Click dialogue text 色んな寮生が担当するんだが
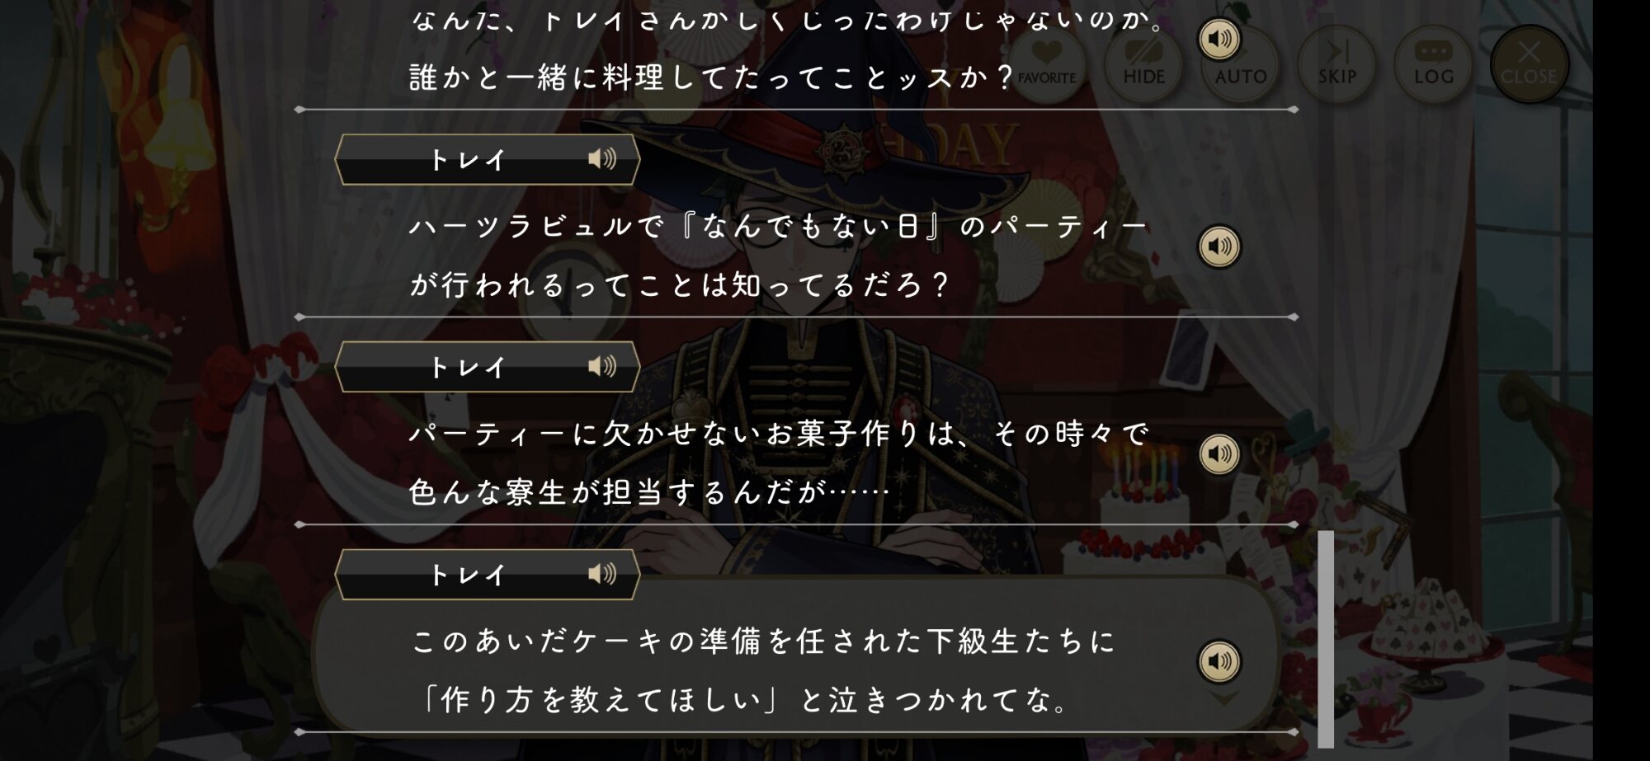Viewport: 1650px width, 761px height. (x=649, y=492)
